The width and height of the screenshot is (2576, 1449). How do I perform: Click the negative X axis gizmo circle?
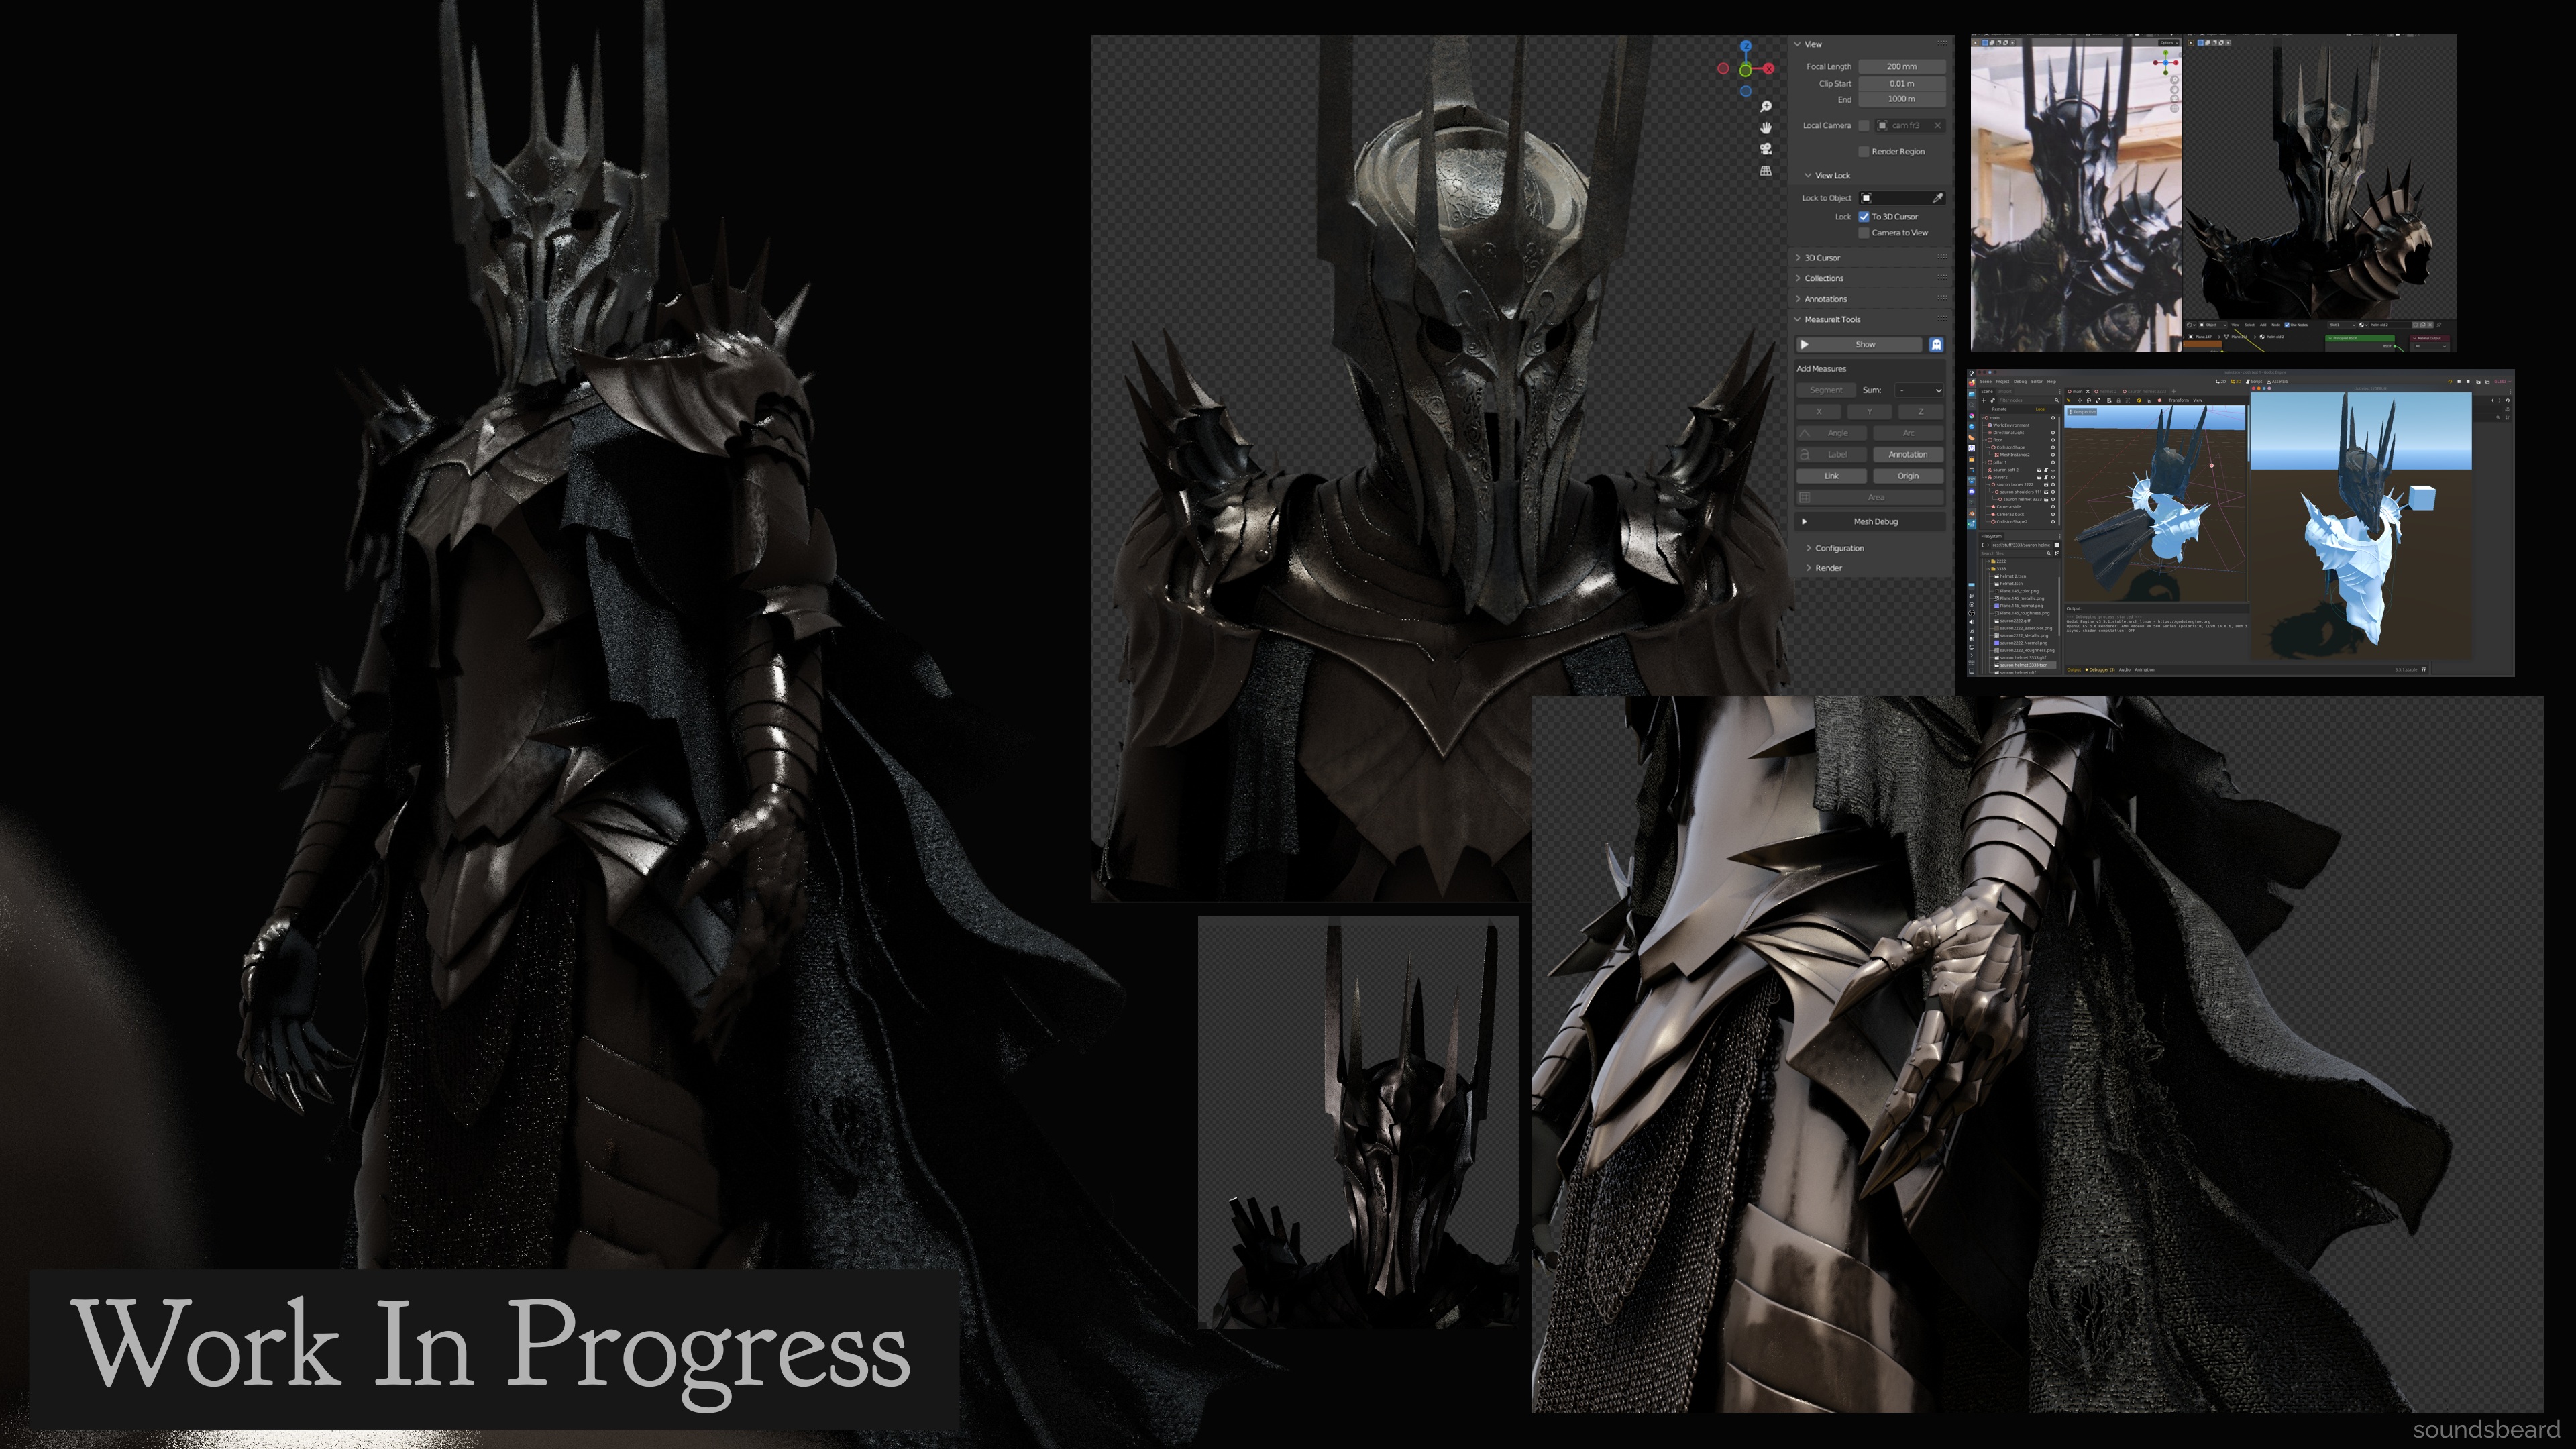[x=1722, y=68]
